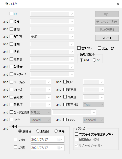This screenshot has width=122, height=159.
Task: Click the より前 date input field
Action: [x=47, y=139]
